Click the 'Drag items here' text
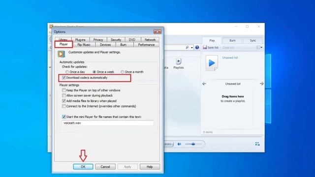Viewport: 315px width, 177px height. [233, 96]
